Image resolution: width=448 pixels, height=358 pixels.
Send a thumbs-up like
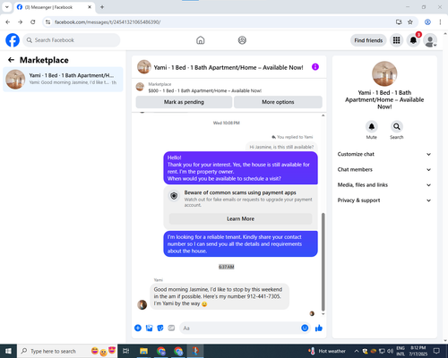pos(319,328)
